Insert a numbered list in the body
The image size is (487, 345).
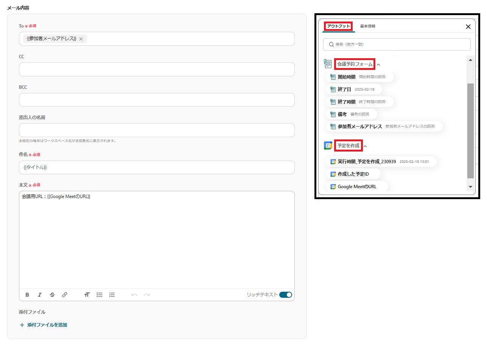tap(112, 295)
